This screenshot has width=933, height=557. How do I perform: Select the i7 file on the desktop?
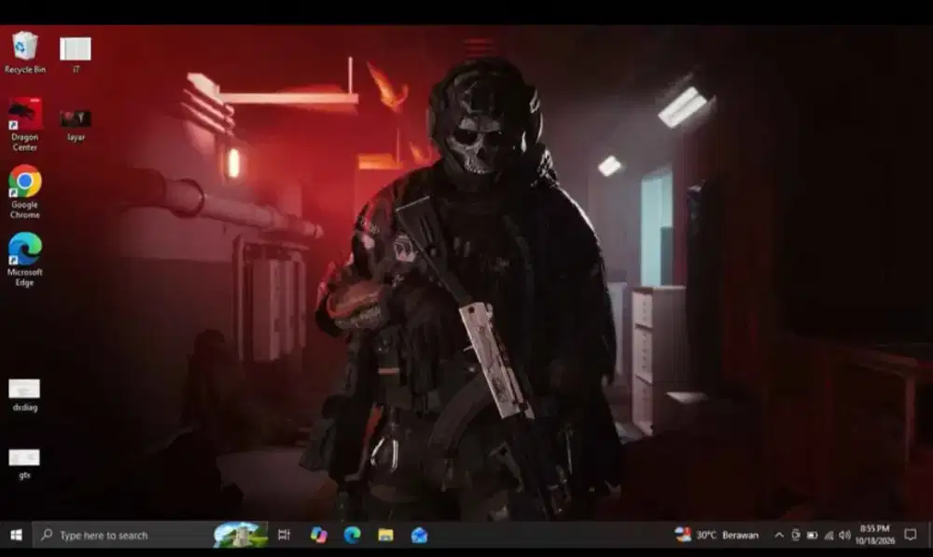point(76,55)
